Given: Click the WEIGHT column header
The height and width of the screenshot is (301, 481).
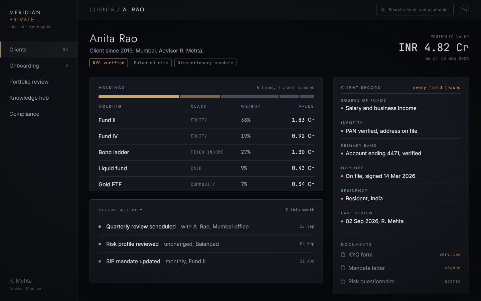Looking at the screenshot, I should (x=251, y=106).
